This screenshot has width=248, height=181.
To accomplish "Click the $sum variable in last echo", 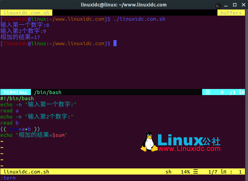I will click(x=58, y=135).
